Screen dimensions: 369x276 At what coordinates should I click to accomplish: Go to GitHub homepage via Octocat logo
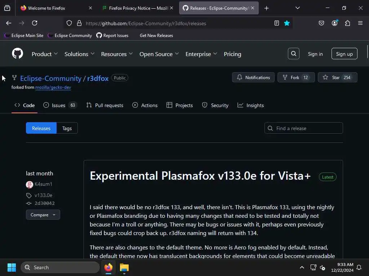[17, 54]
